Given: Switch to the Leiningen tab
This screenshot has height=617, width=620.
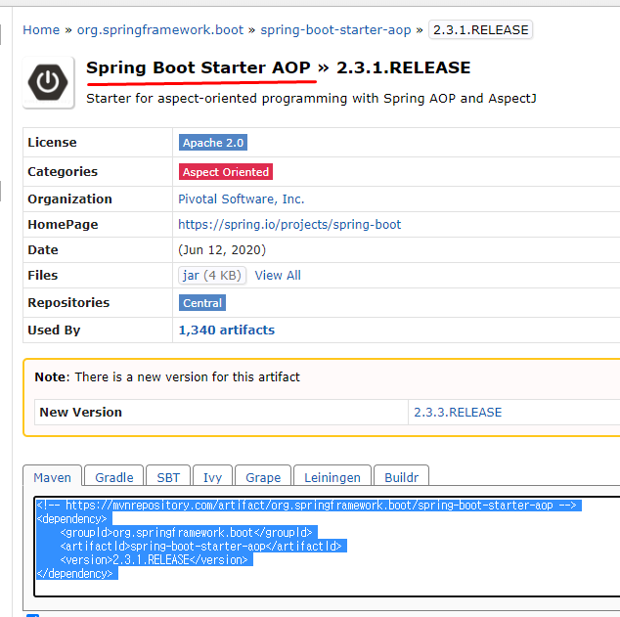Looking at the screenshot, I should coord(332,477).
